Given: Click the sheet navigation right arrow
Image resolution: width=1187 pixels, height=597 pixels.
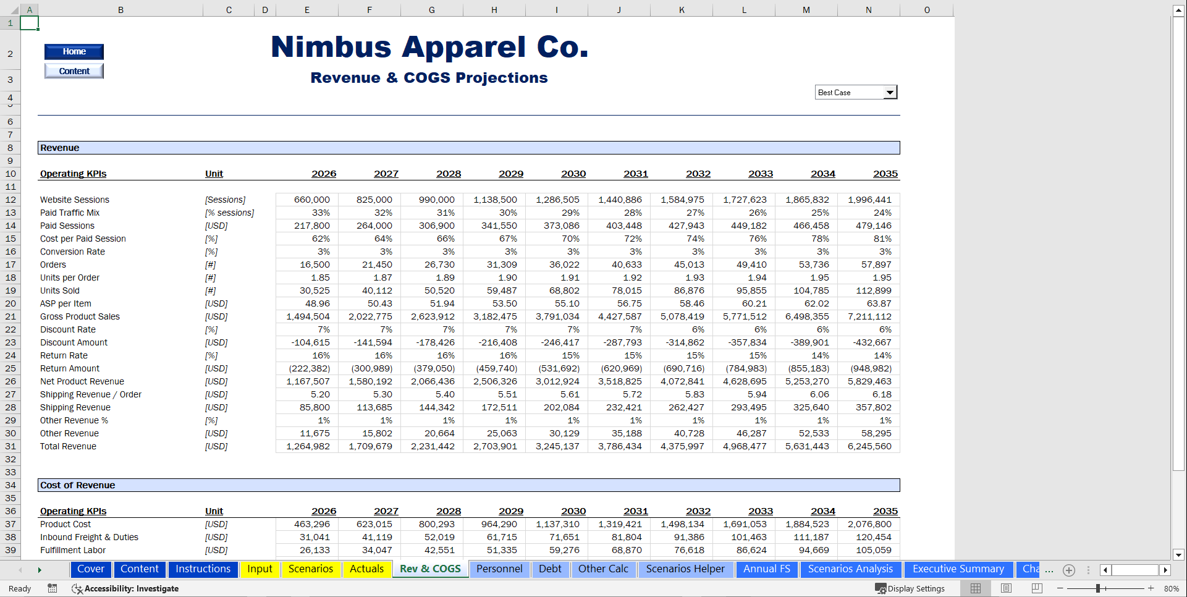Looking at the screenshot, I should [40, 570].
